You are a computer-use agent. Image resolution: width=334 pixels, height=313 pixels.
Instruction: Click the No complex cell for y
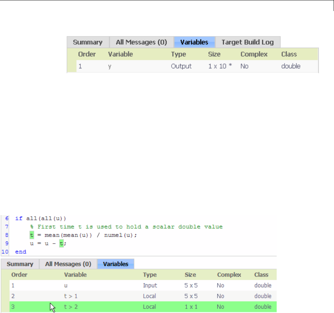(244, 66)
